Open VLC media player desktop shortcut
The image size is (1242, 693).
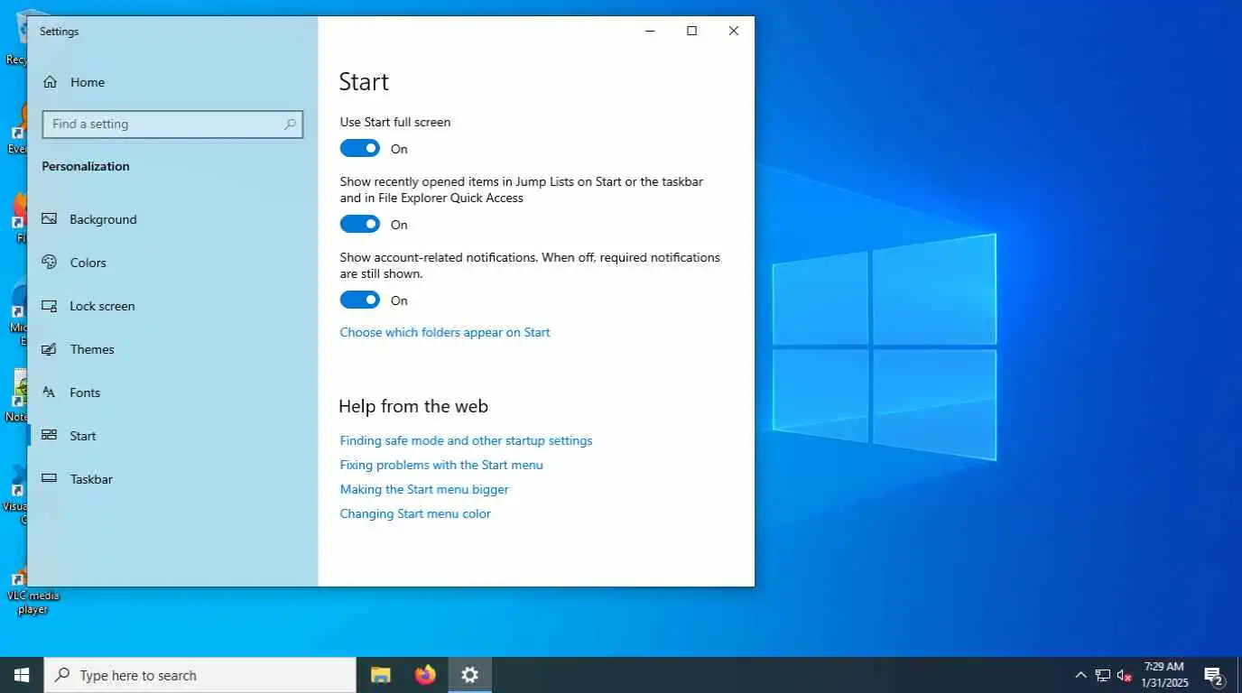coord(32,591)
